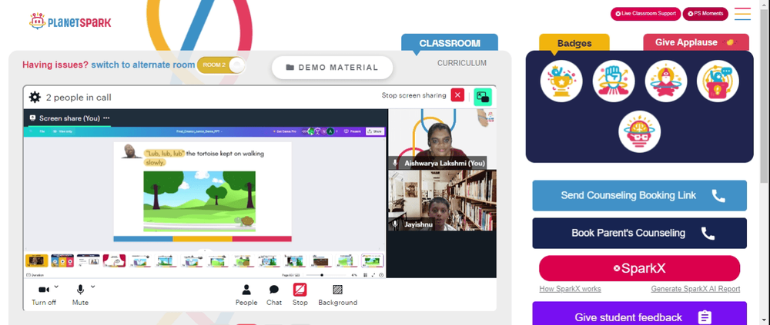This screenshot has height=325, width=770.
Task: Open the hamburger menu
Action: (x=742, y=14)
